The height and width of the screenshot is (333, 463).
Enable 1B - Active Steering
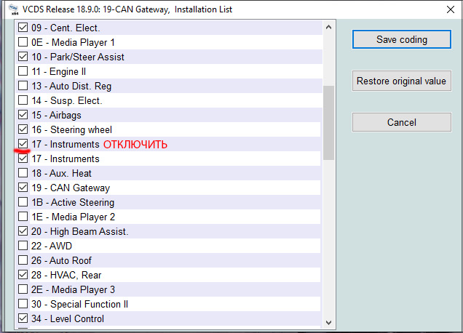[x=23, y=202]
